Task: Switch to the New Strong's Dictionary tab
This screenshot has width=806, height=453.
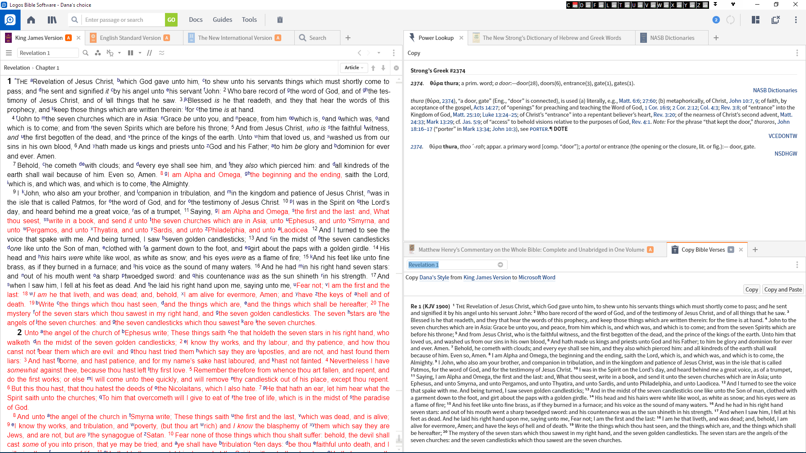Action: tap(552, 38)
